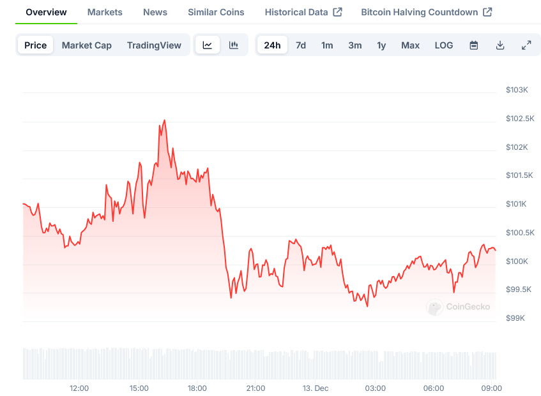Click the volume bars below the chart
The width and height of the screenshot is (541, 396).
255,363
